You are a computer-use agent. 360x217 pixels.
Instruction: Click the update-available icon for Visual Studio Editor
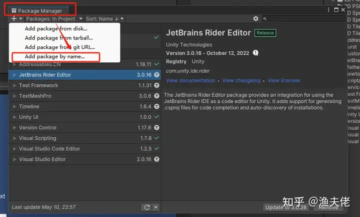point(156,159)
